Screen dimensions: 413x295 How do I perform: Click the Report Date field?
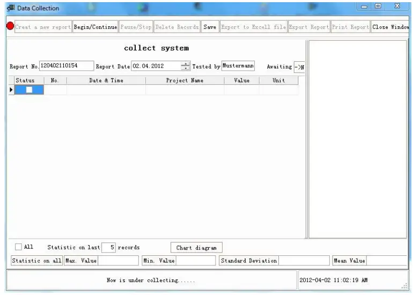point(156,66)
